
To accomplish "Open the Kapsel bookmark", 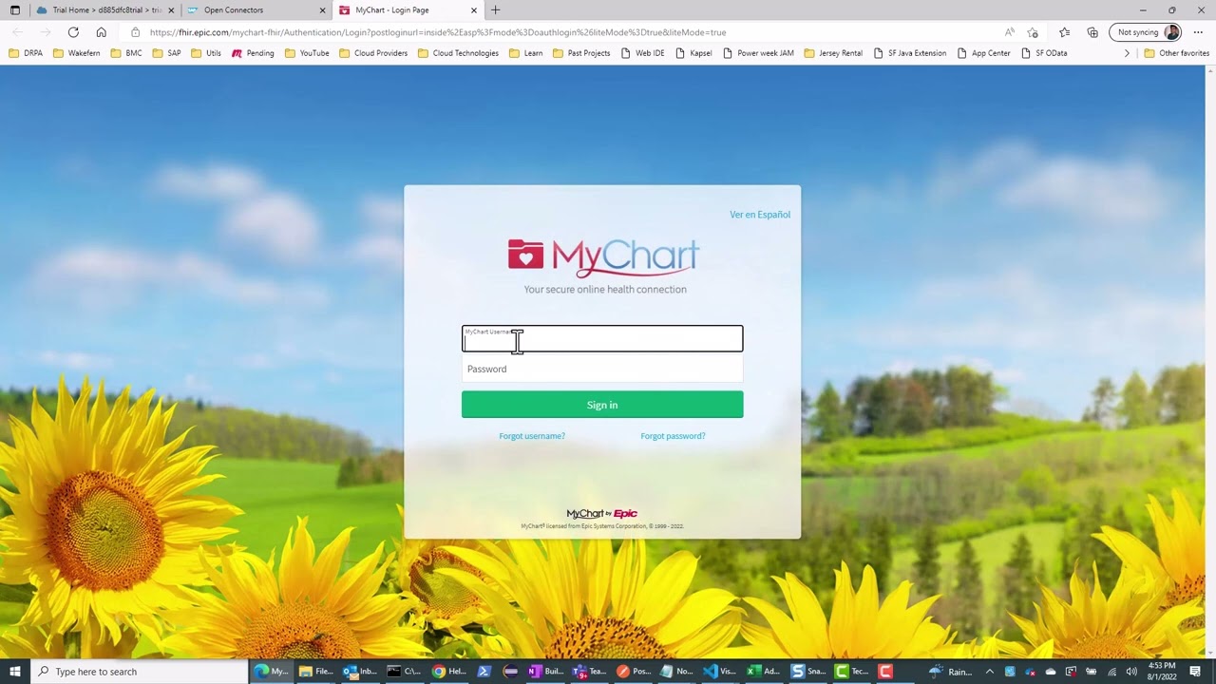I will (x=693, y=53).
